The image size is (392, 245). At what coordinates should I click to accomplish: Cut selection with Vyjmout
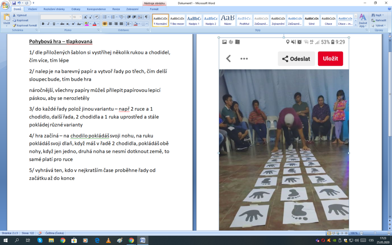20,15
